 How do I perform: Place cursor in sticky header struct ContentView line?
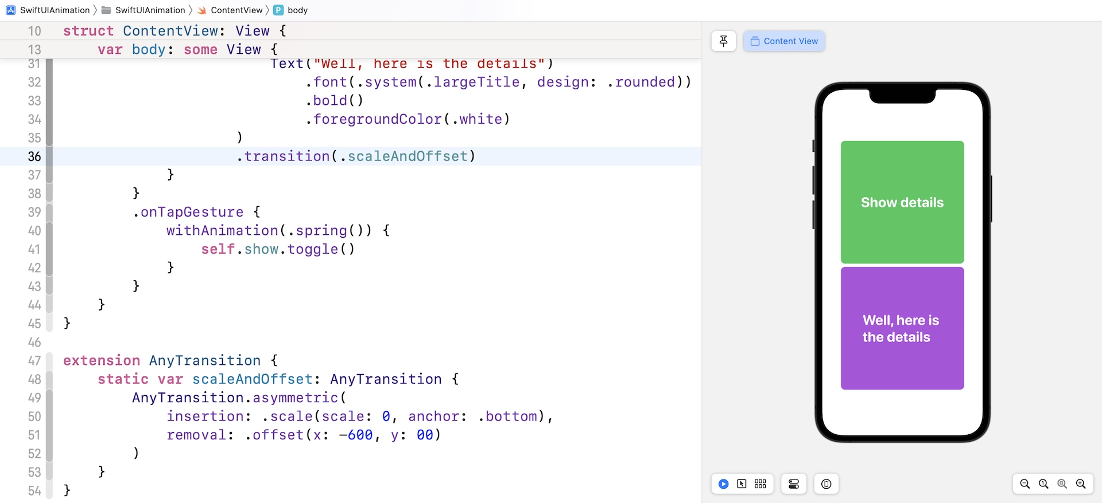click(172, 31)
